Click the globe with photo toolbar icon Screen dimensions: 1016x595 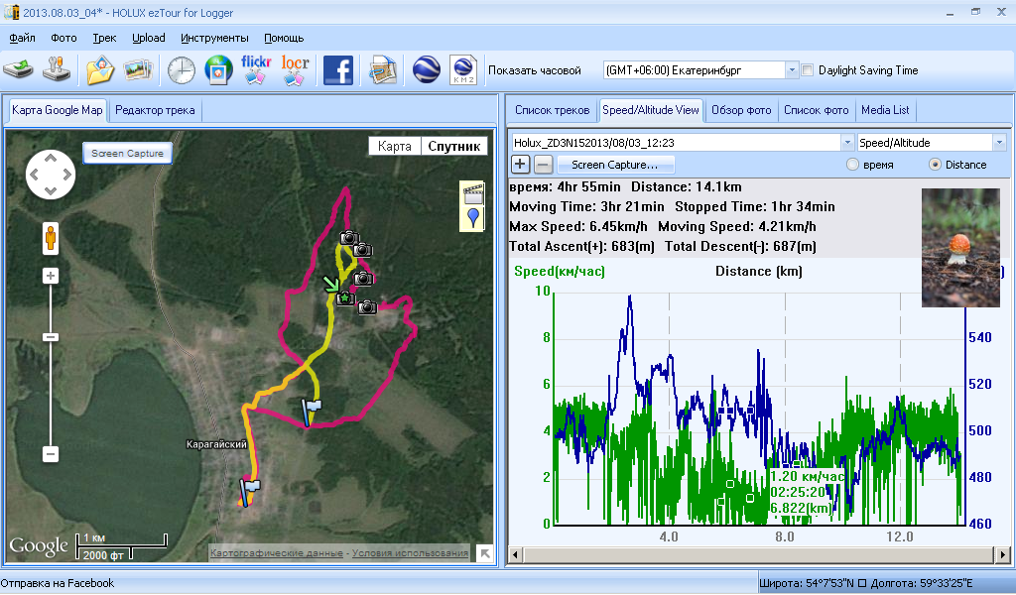click(x=218, y=70)
